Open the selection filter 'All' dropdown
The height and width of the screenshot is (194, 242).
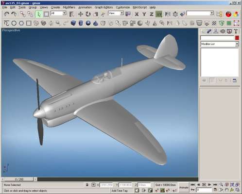(58, 13)
